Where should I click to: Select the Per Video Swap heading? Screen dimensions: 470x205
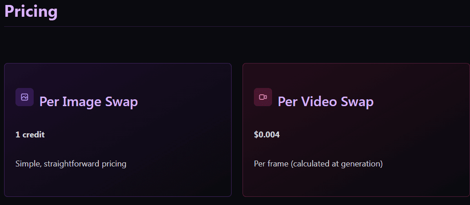click(x=325, y=102)
